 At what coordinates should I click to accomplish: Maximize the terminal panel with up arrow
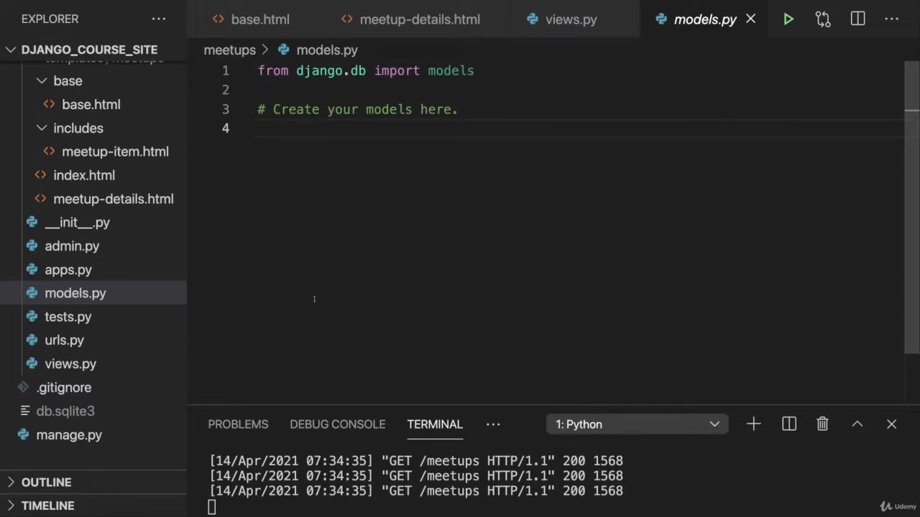(857, 424)
